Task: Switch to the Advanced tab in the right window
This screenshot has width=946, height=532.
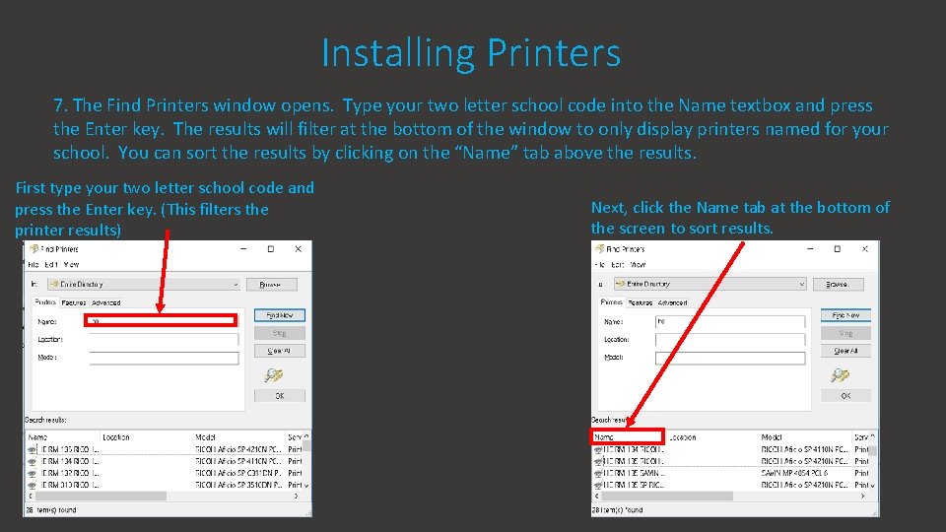Action: coord(673,302)
